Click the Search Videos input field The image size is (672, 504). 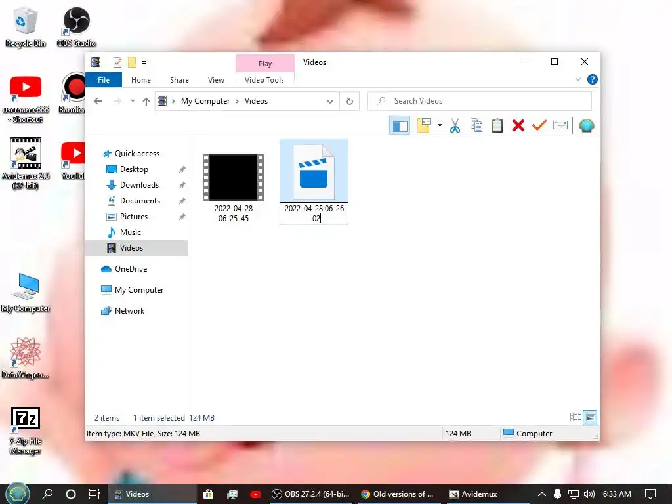[x=479, y=101]
